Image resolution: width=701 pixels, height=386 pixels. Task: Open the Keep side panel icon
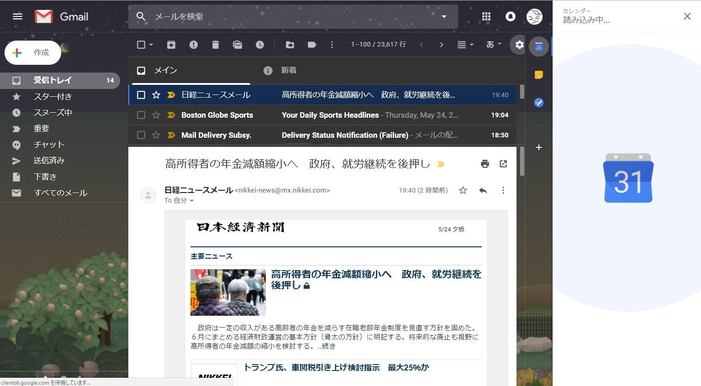tap(539, 75)
